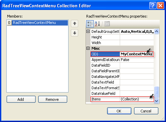Screen dimensions: 166x122
Task: Click the DefaultGroupSettings value Auto,Vertical
Action: [137, 31]
